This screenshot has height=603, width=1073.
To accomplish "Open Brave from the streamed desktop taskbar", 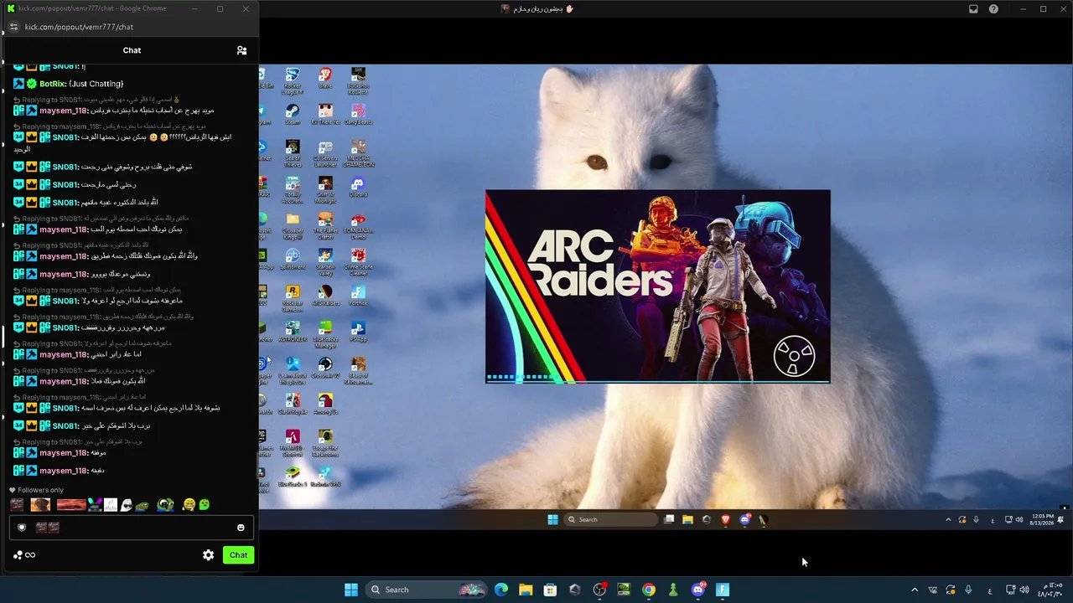I will click(x=725, y=519).
